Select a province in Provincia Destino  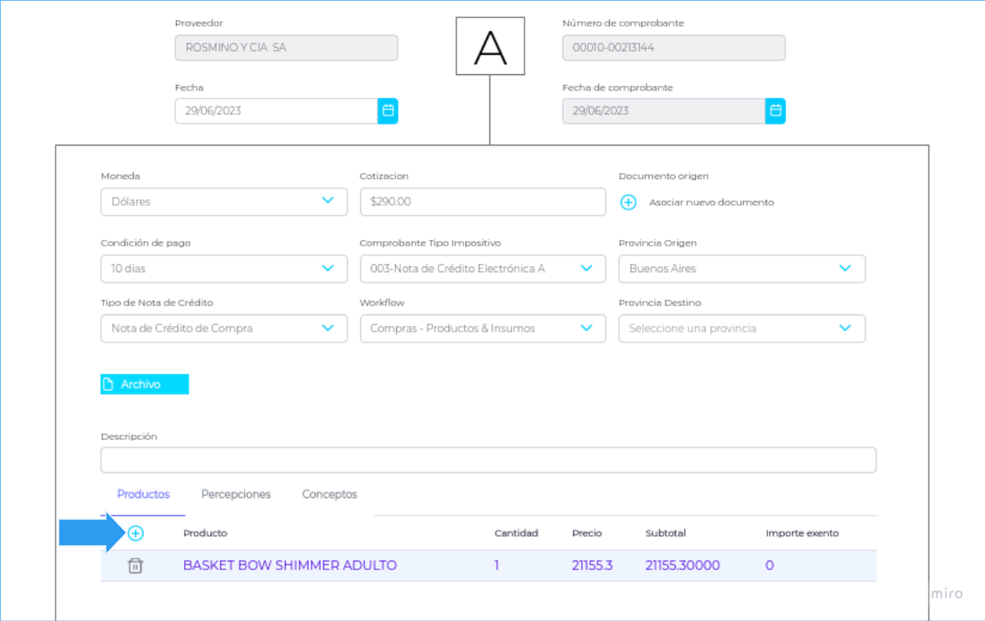741,328
